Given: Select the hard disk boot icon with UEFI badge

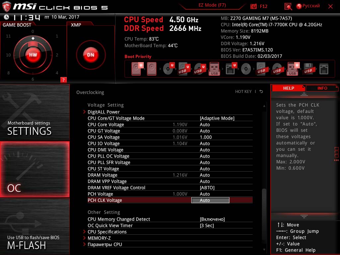Looking at the screenshot, I should [x=137, y=69].
